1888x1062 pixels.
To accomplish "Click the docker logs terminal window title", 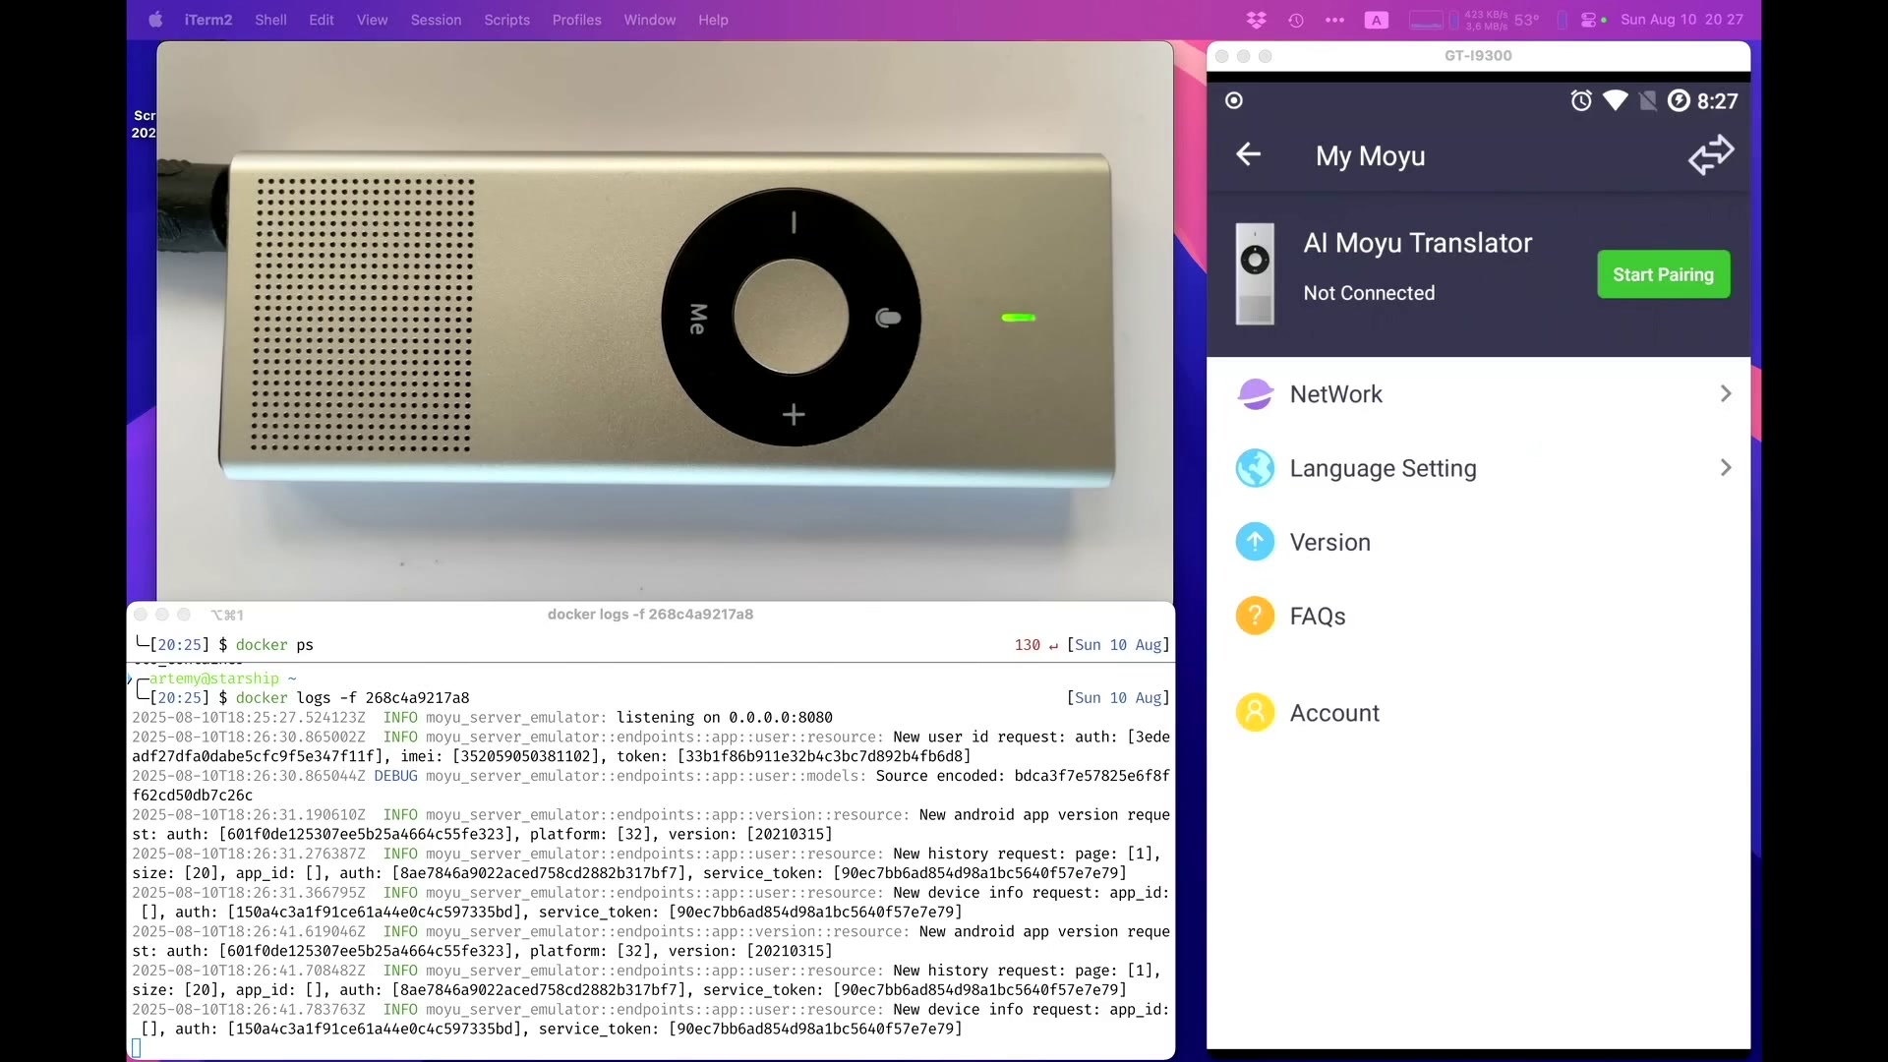I will pyautogui.click(x=650, y=615).
